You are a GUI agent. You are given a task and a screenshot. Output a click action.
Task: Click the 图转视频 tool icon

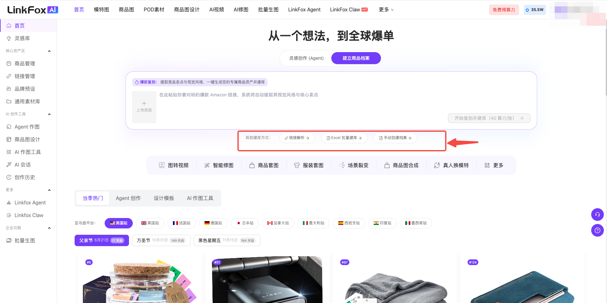(162, 165)
